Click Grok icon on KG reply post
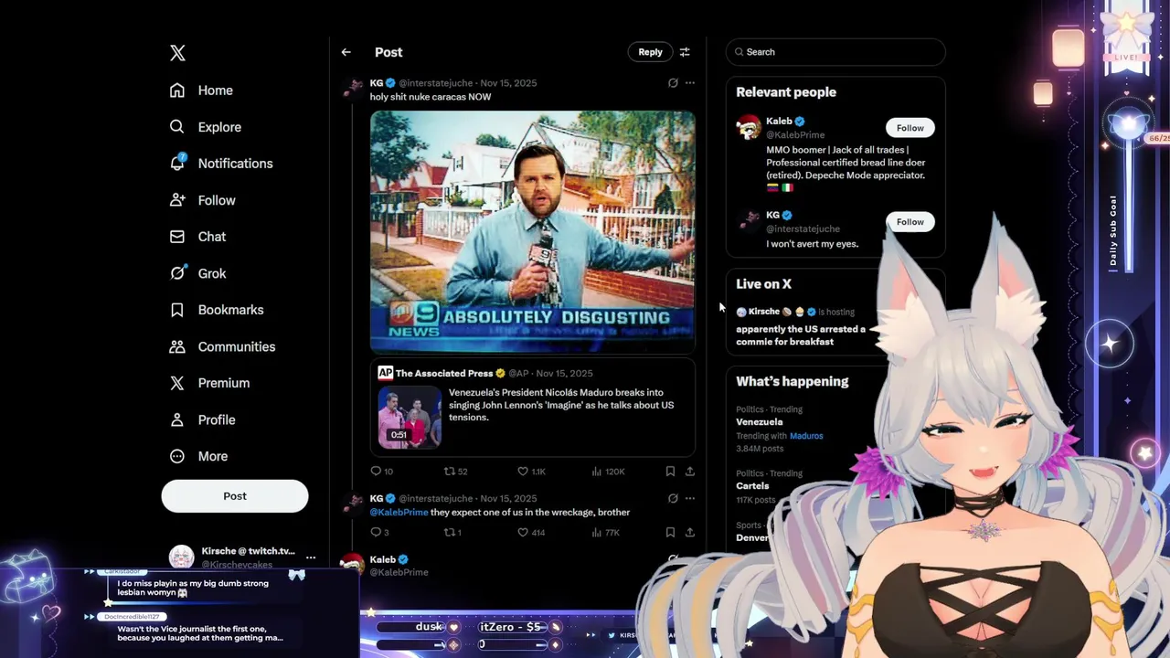1170x658 pixels. (x=673, y=499)
